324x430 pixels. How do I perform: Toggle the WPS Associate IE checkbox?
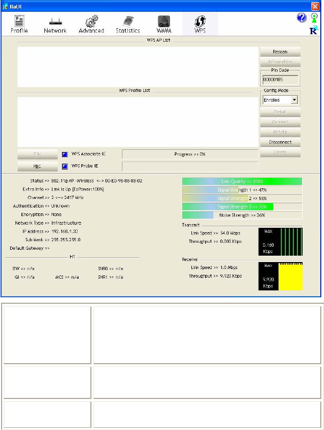[65, 155]
